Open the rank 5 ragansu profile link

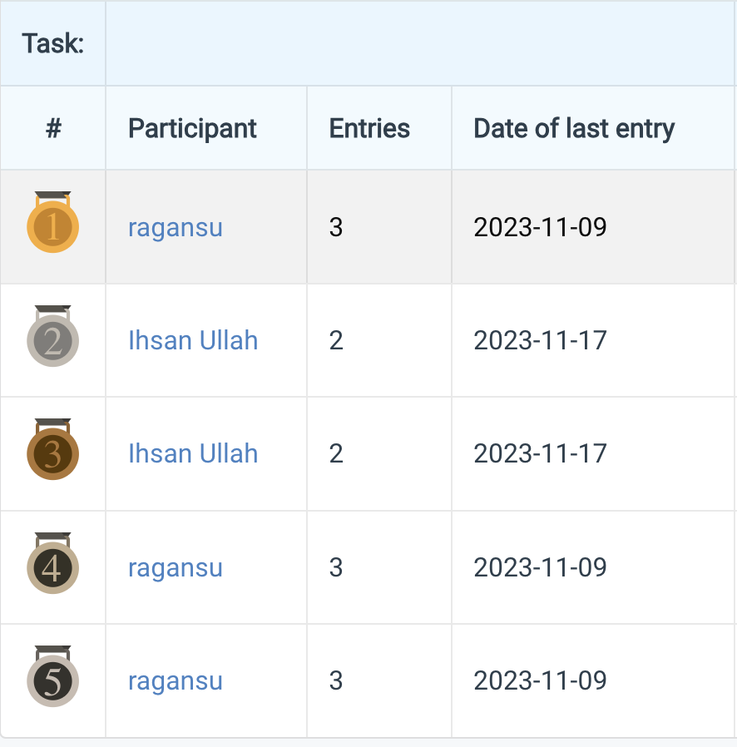click(175, 680)
